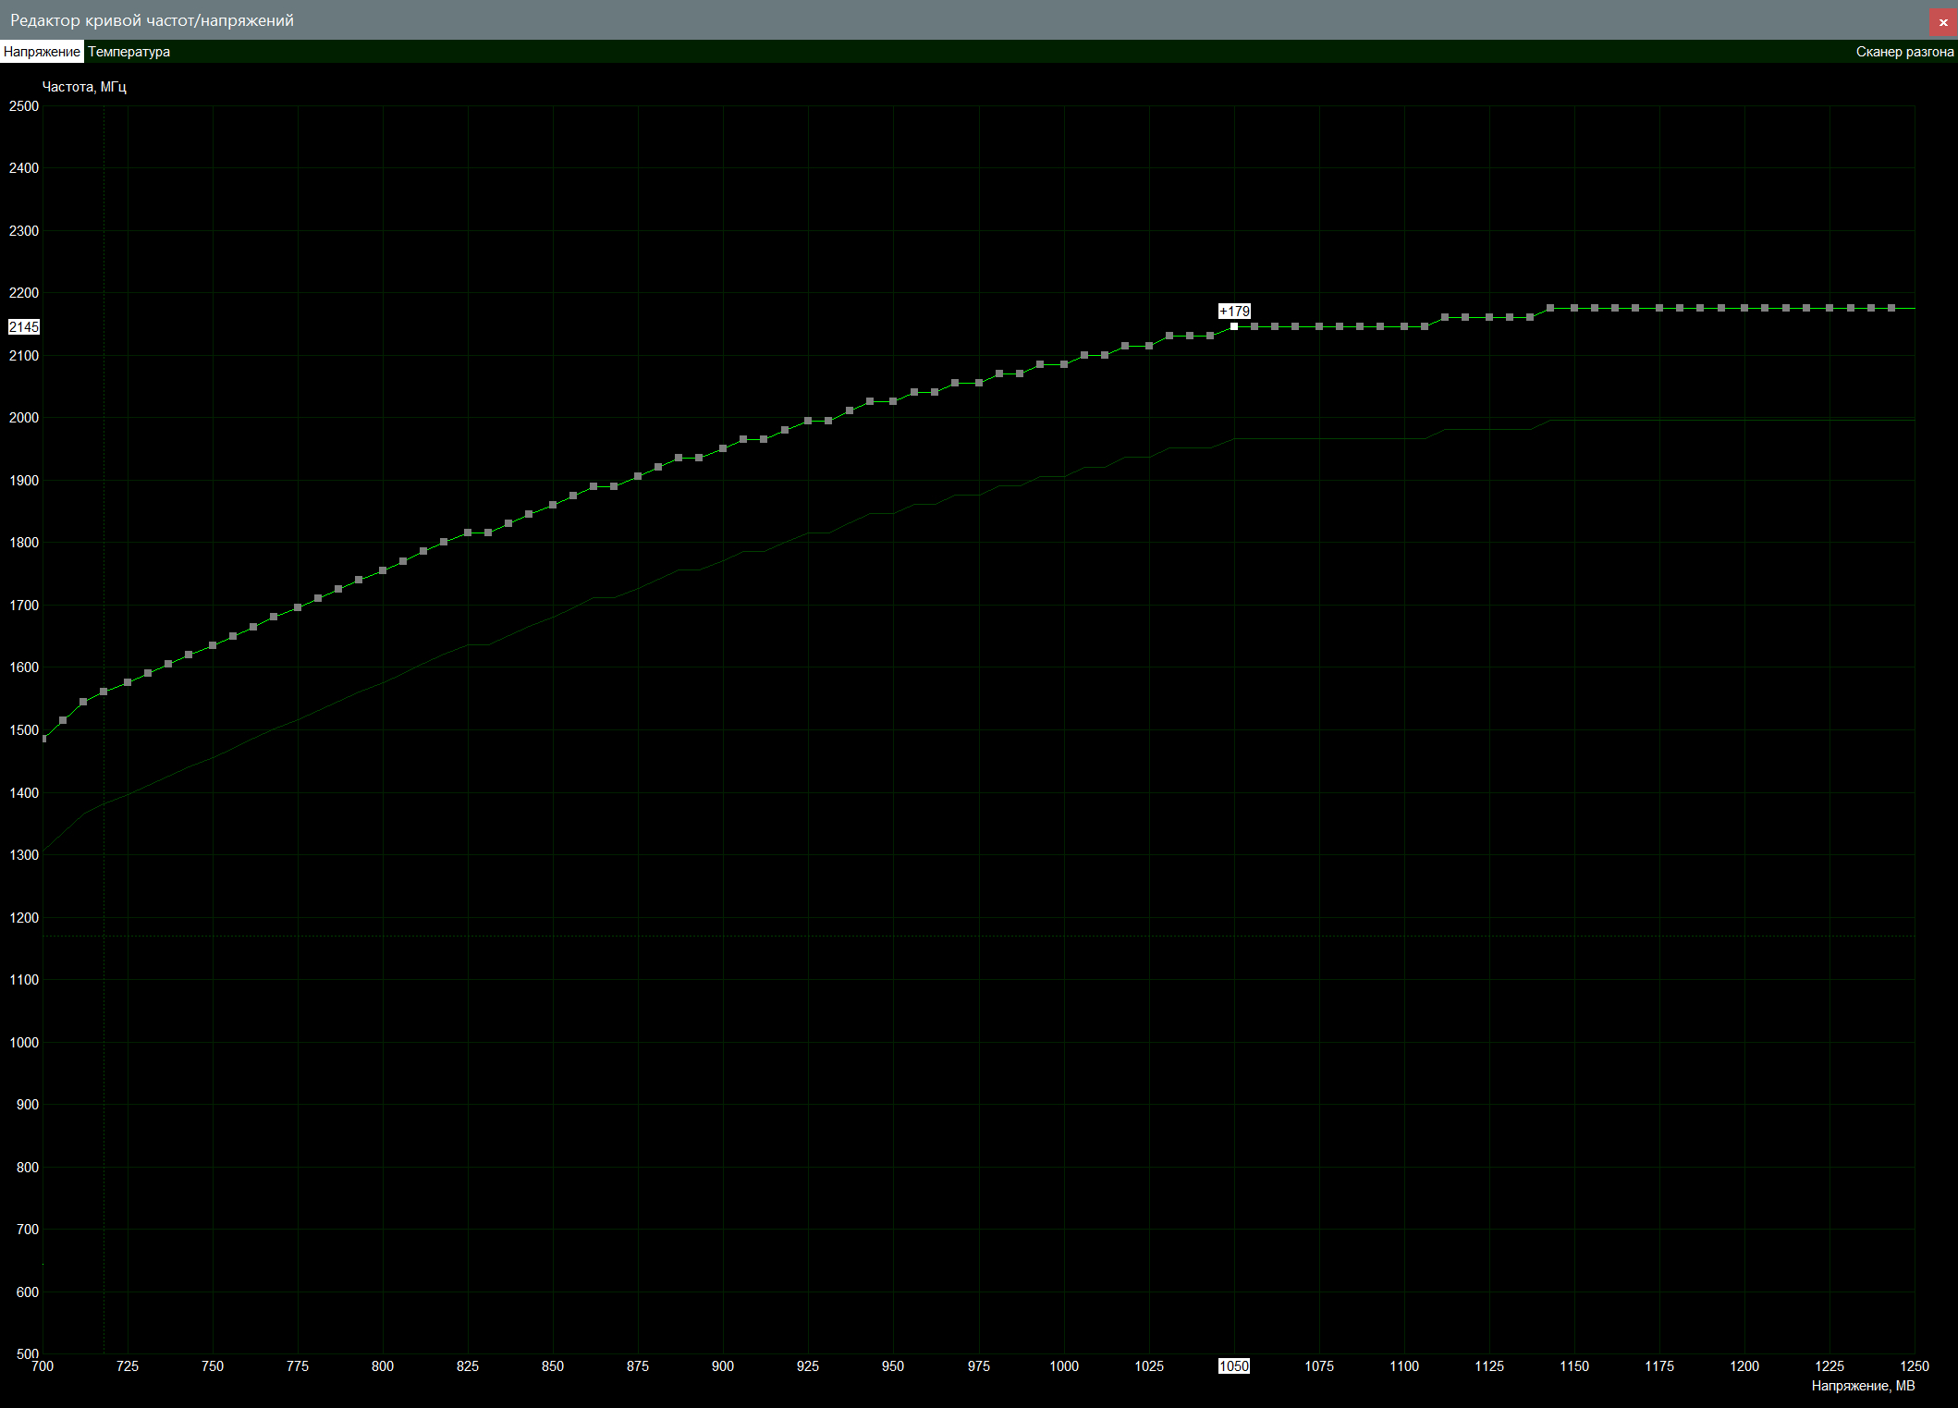Click the curve point at 825 mV

[x=468, y=533]
